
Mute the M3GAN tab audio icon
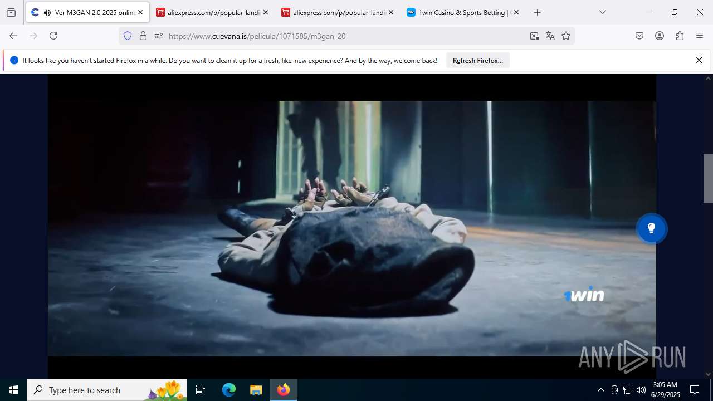coord(47,12)
